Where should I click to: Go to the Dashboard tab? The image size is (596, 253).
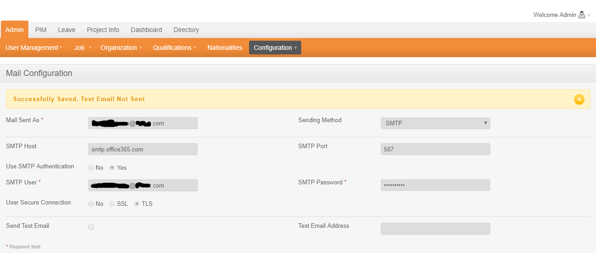tap(146, 30)
